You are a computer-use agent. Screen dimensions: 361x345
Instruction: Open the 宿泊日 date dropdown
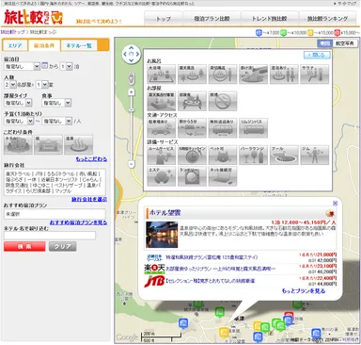pyautogui.click(x=22, y=66)
